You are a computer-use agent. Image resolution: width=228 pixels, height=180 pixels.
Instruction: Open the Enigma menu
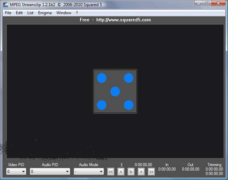(x=45, y=13)
